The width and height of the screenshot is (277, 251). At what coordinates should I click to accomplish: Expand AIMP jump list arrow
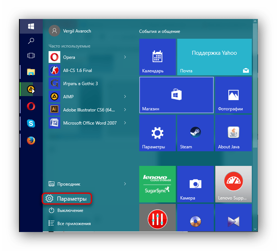[x=125, y=96]
